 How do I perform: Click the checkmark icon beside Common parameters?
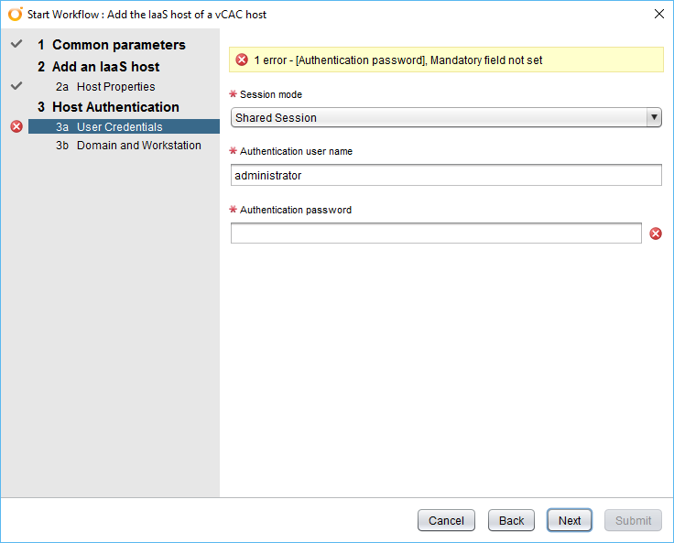point(16,44)
